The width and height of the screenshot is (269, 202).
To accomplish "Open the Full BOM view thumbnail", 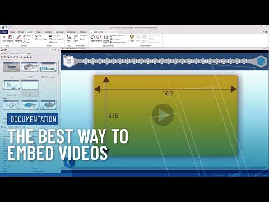I will coord(30,67).
